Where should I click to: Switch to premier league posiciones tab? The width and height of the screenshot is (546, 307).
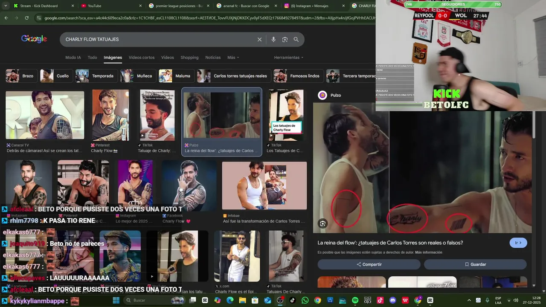coord(179,6)
